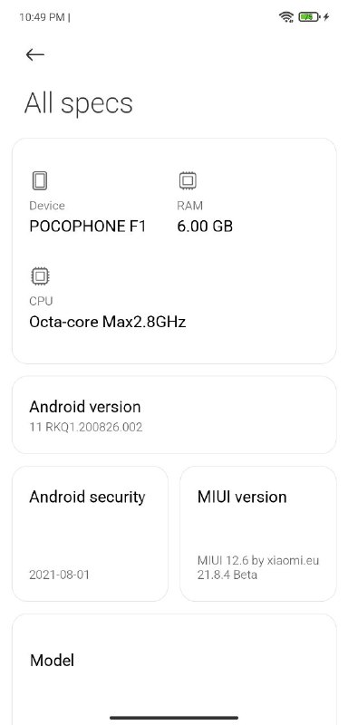Tap the 11 RKQ1.200826.002 build text
Screen dimensions: 348x725
(86, 427)
